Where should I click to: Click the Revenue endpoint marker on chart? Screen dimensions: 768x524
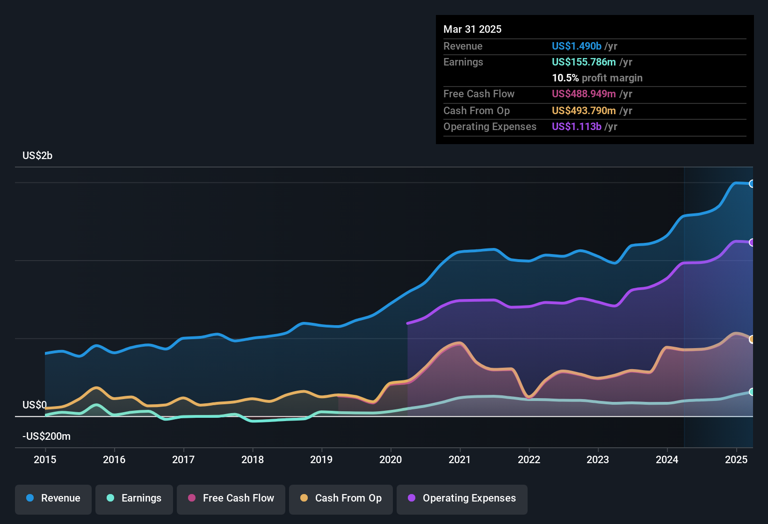coord(752,184)
